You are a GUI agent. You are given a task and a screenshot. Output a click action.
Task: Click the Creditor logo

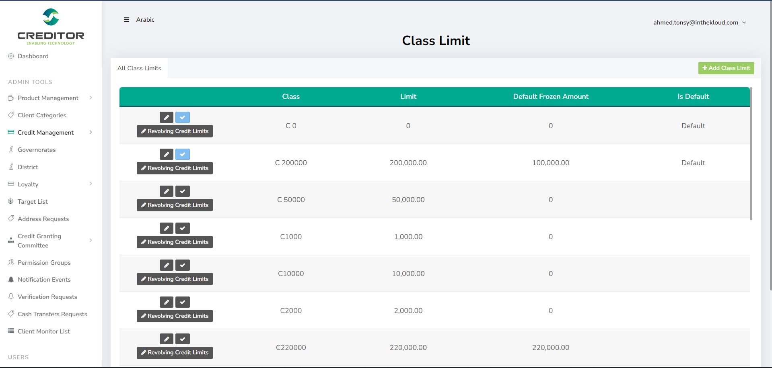51,27
